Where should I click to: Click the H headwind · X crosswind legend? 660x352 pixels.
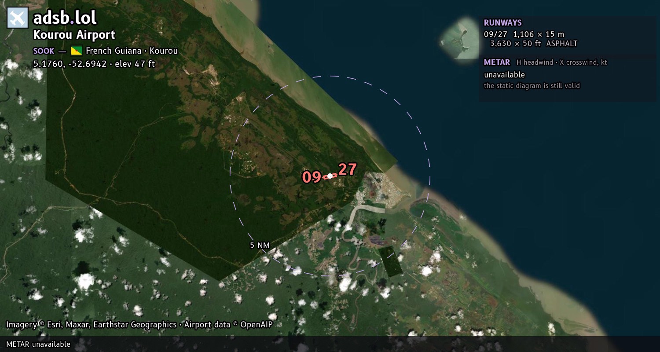coord(562,62)
